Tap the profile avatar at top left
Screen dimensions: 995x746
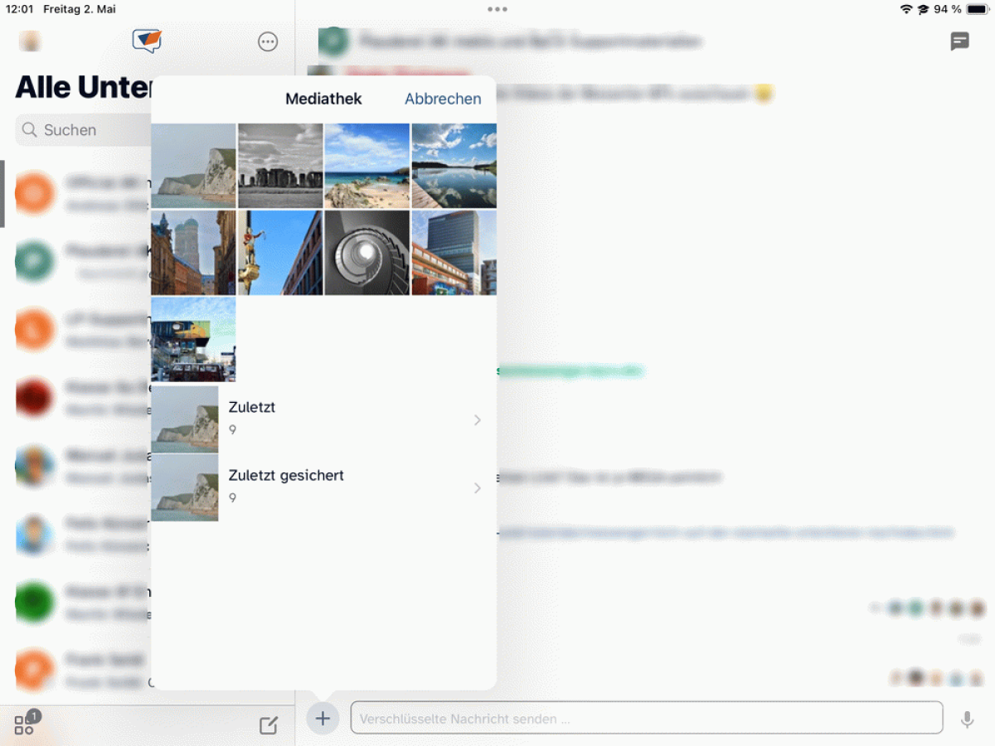[x=30, y=41]
